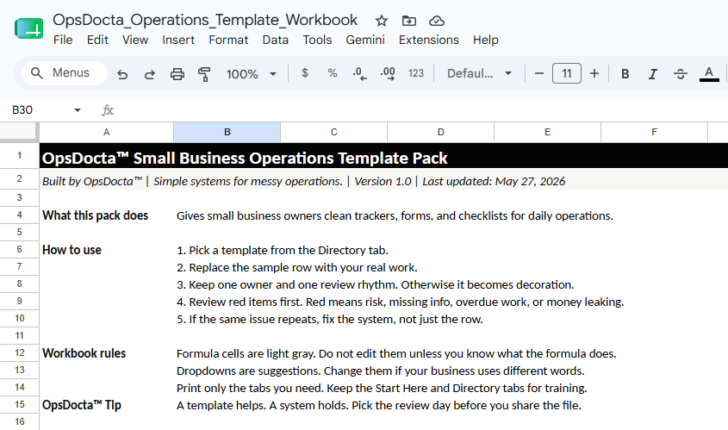Activate the paint format roller
Screen dimensions: 728x430
(x=204, y=74)
